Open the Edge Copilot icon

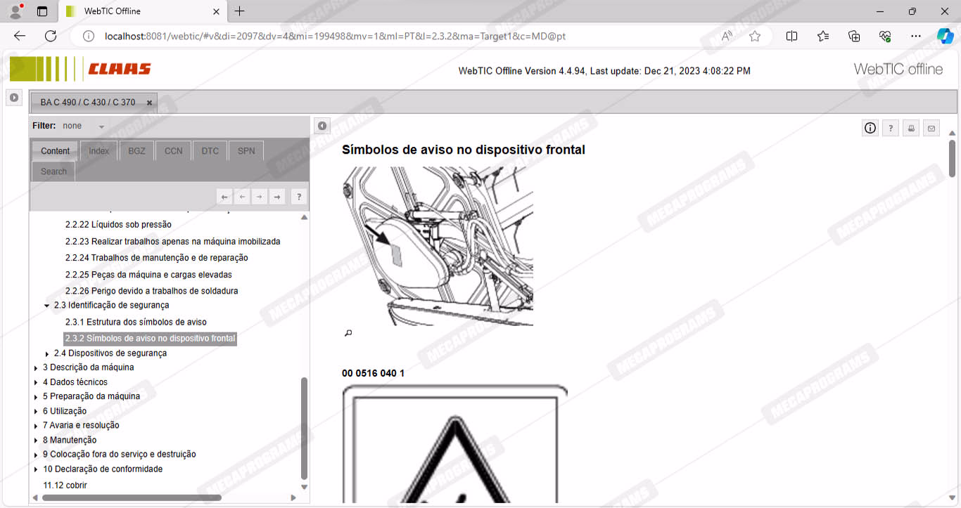(x=945, y=36)
